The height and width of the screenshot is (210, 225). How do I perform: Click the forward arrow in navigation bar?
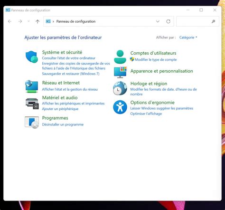(20, 21)
